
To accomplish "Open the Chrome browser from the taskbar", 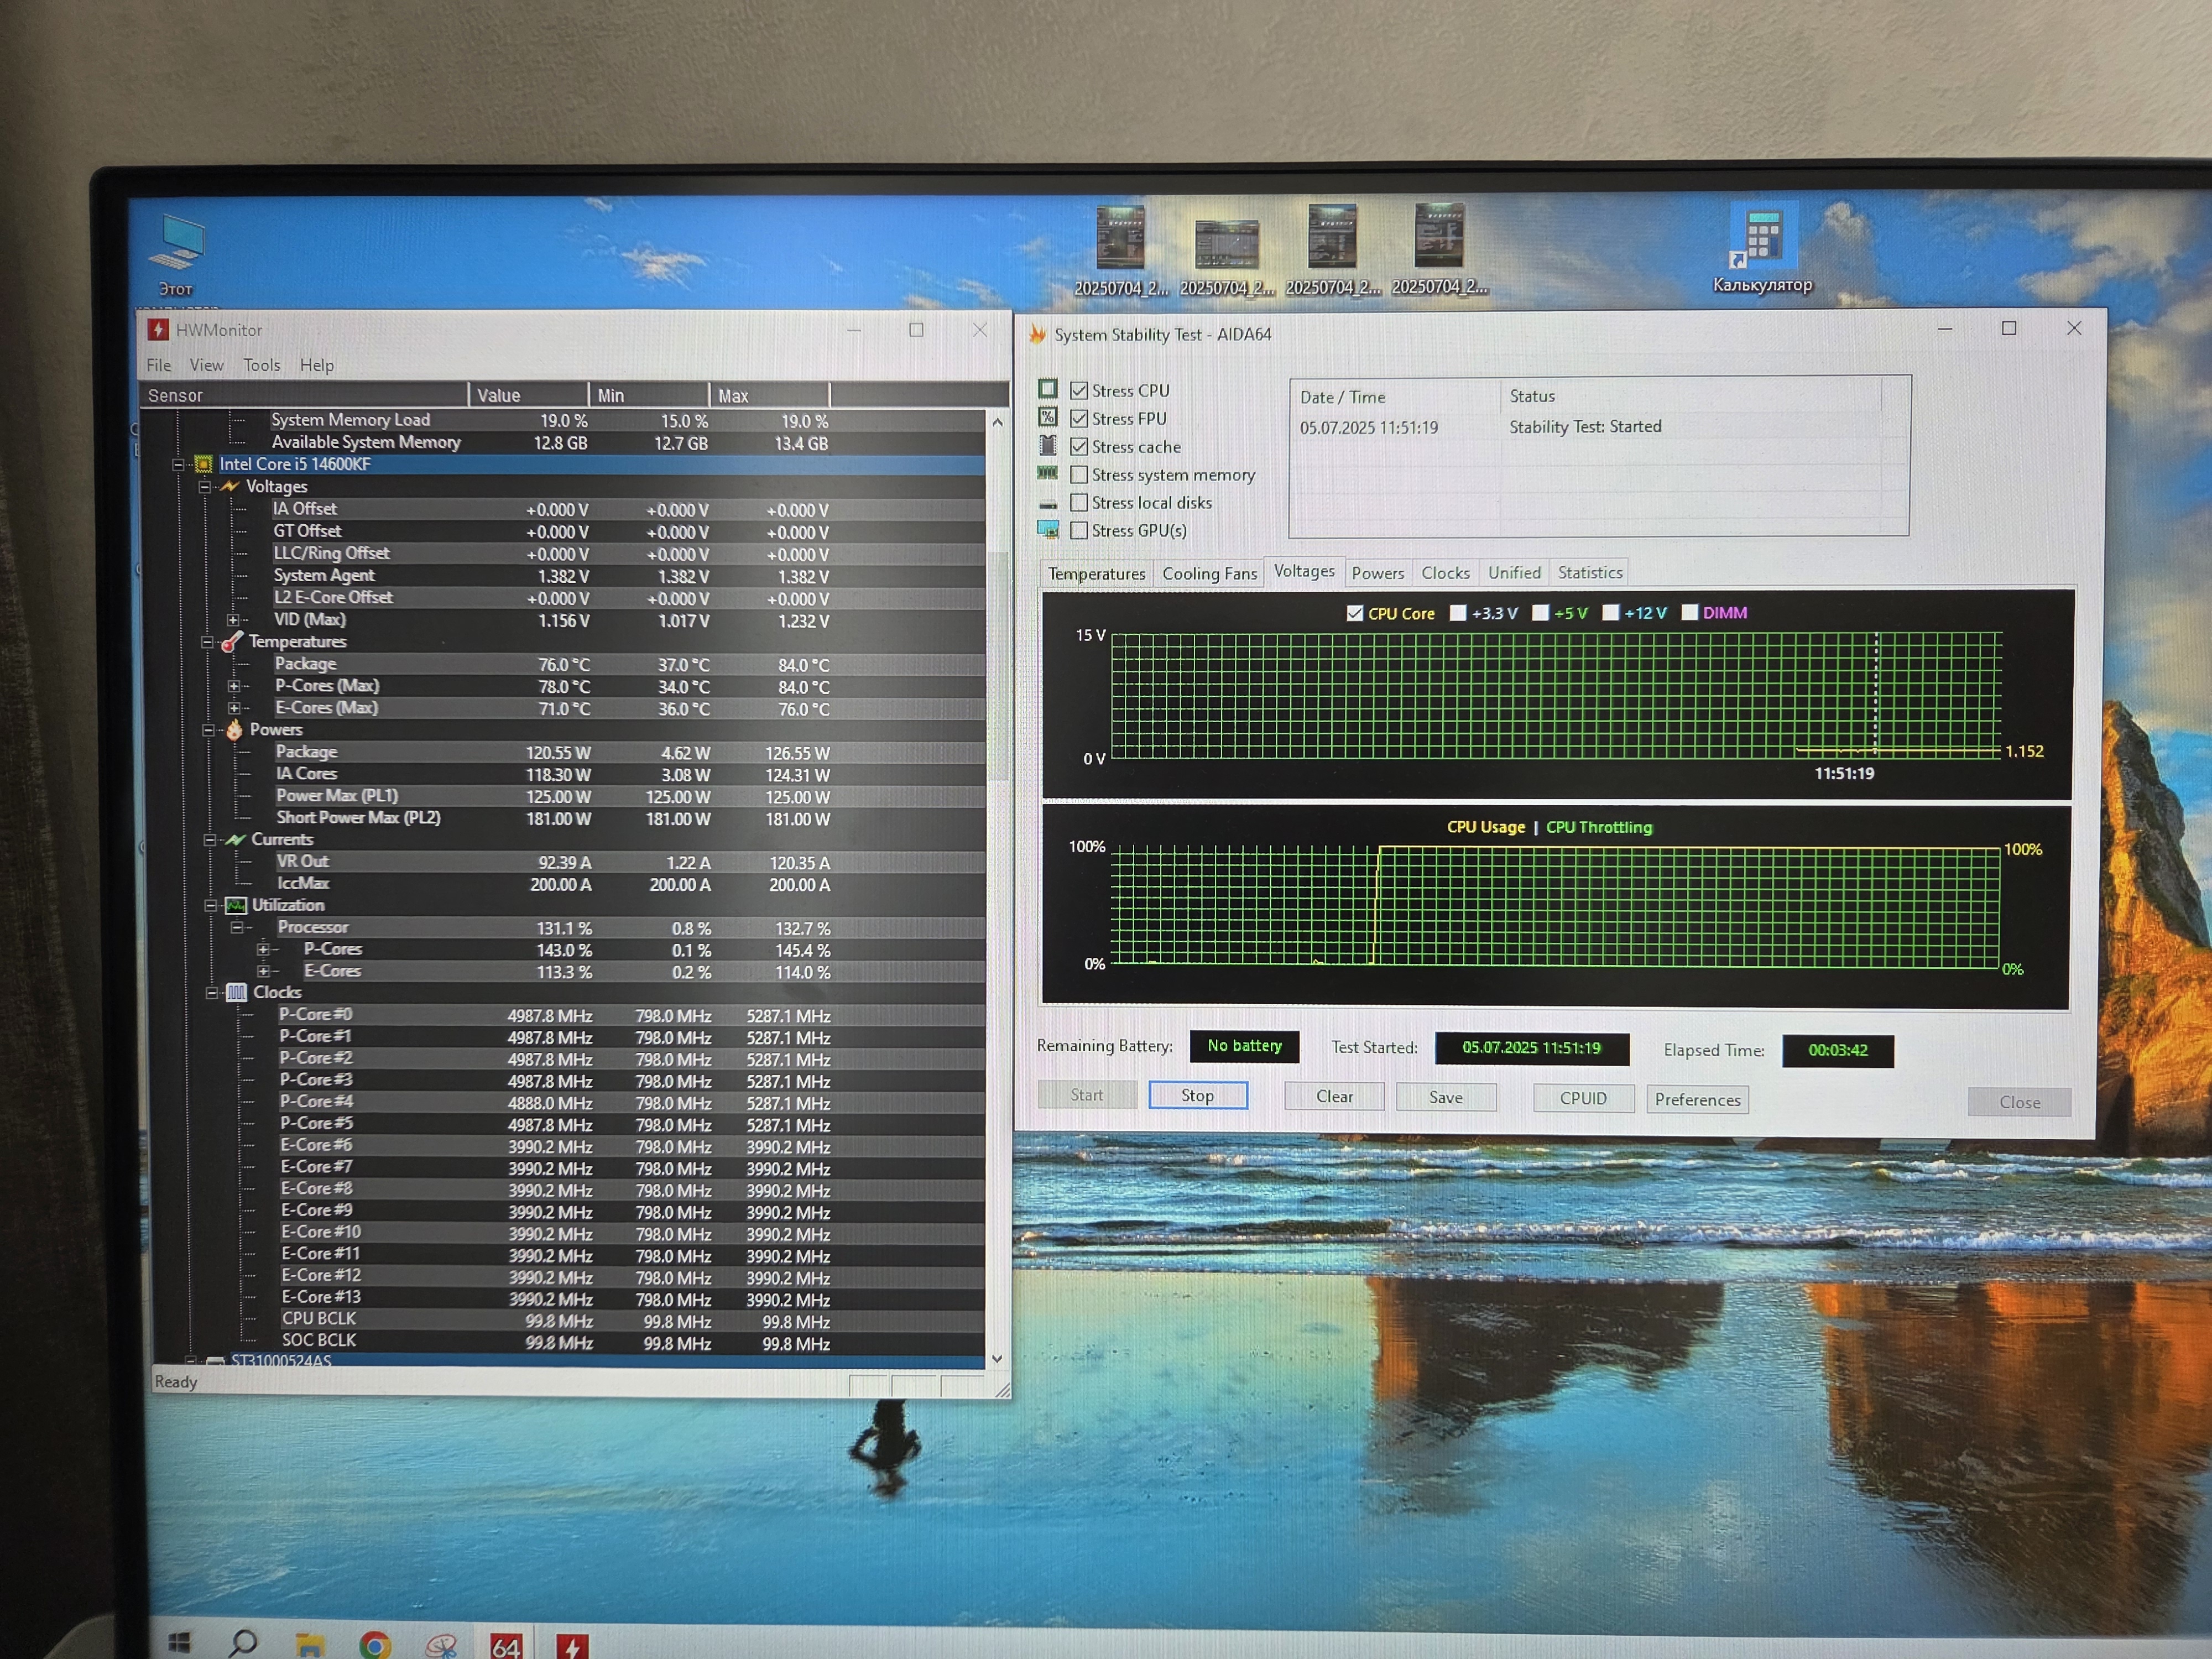I will coord(375,1644).
